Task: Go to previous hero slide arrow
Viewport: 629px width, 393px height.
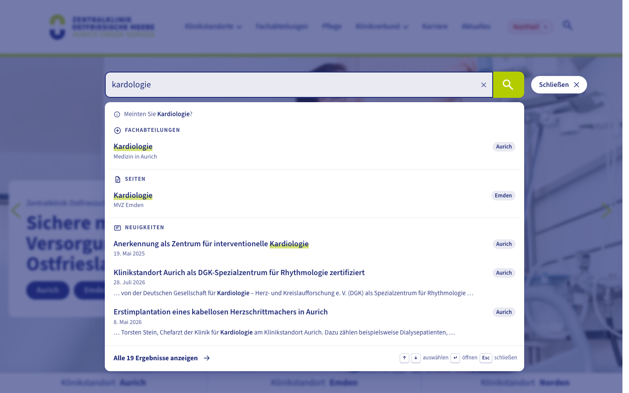Action: pos(16,211)
